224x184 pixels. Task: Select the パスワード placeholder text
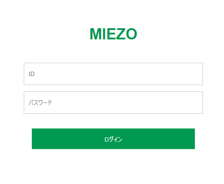click(40, 103)
